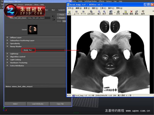Click the output connection arrow icon beside Presets
Viewport: 154px width, 115px height.
(54, 19)
